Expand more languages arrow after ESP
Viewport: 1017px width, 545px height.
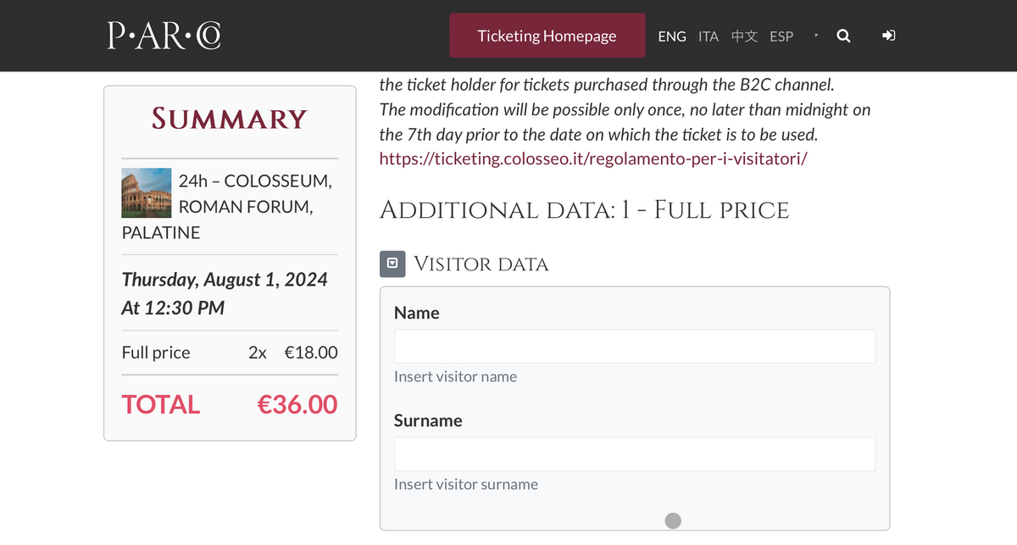815,36
